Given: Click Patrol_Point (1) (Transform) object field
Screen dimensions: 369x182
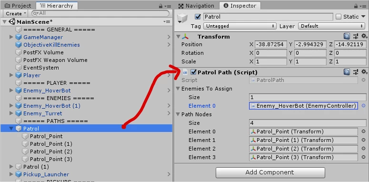Looking at the screenshot, I should tap(303, 140).
